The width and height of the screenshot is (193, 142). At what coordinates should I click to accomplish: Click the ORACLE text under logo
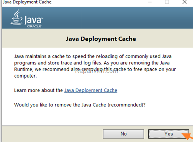click(34, 26)
